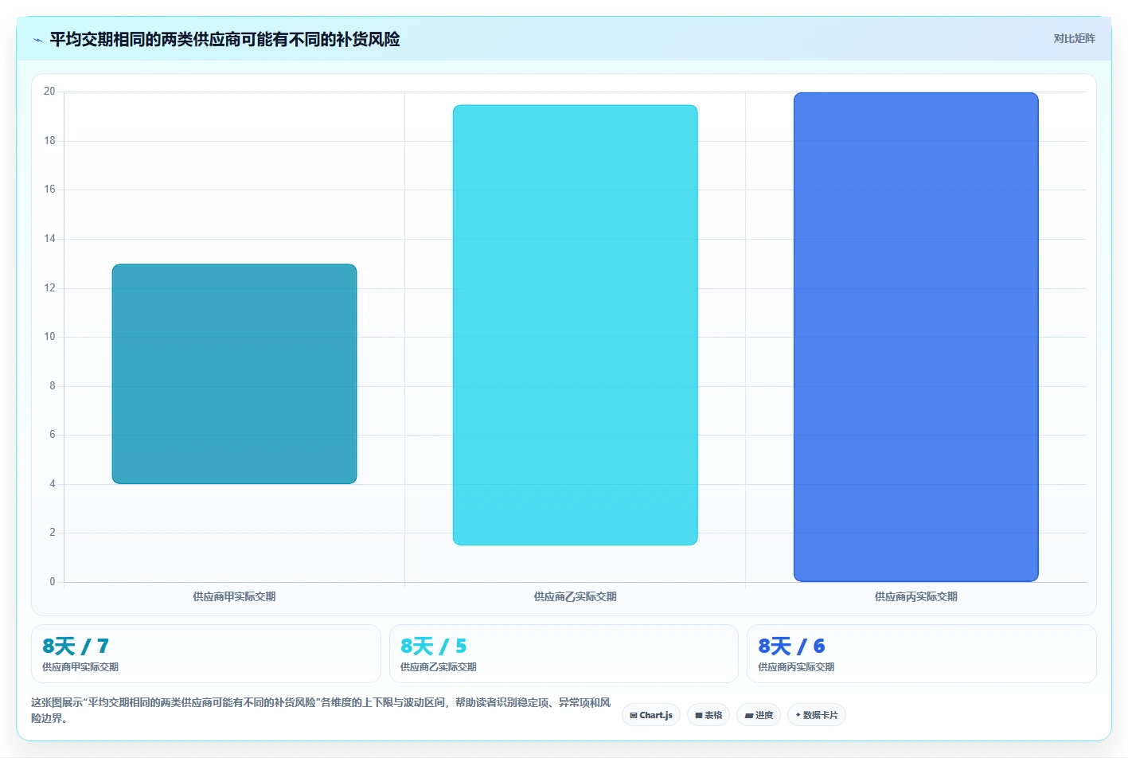The image size is (1128, 758).
Task: Click the x-axis label 供应商乙实际交期
Action: (x=575, y=596)
